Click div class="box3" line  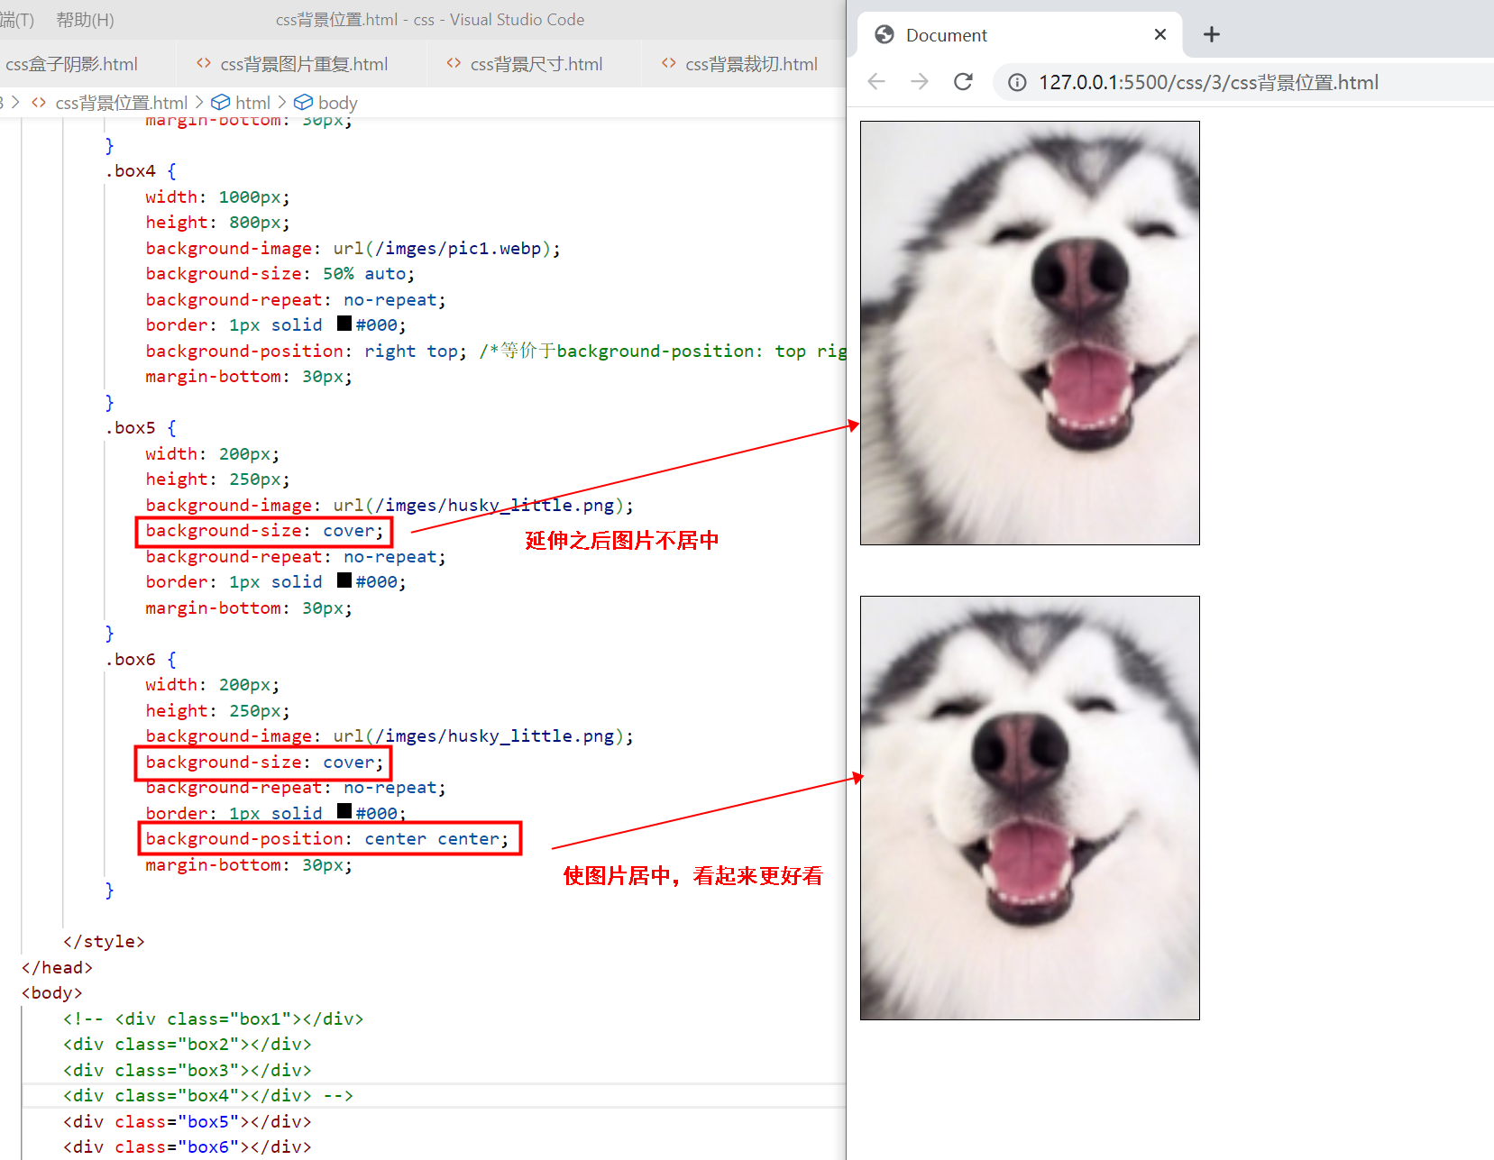[187, 1071]
